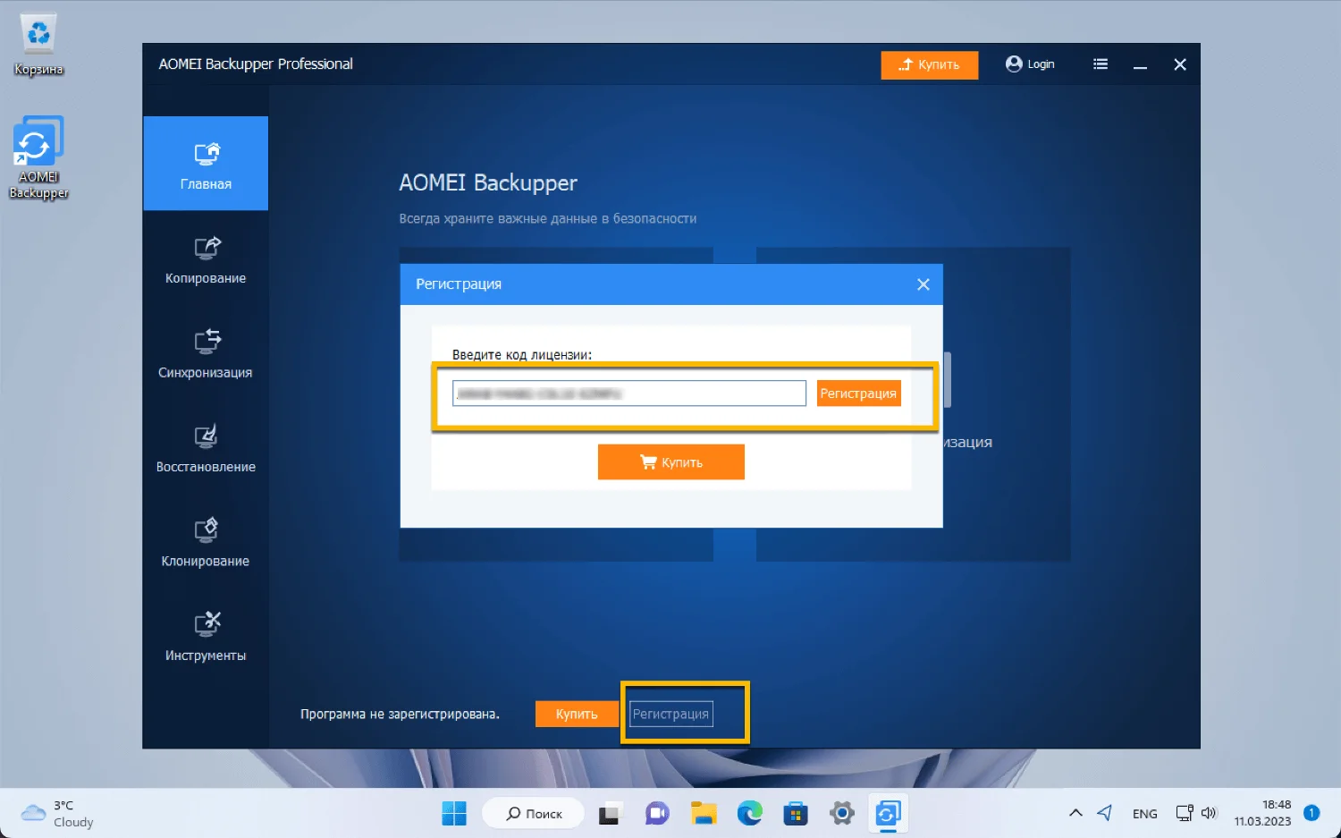Screen dimensions: 1341x838
Task: Open File Explorer from the taskbar
Action: click(x=704, y=814)
